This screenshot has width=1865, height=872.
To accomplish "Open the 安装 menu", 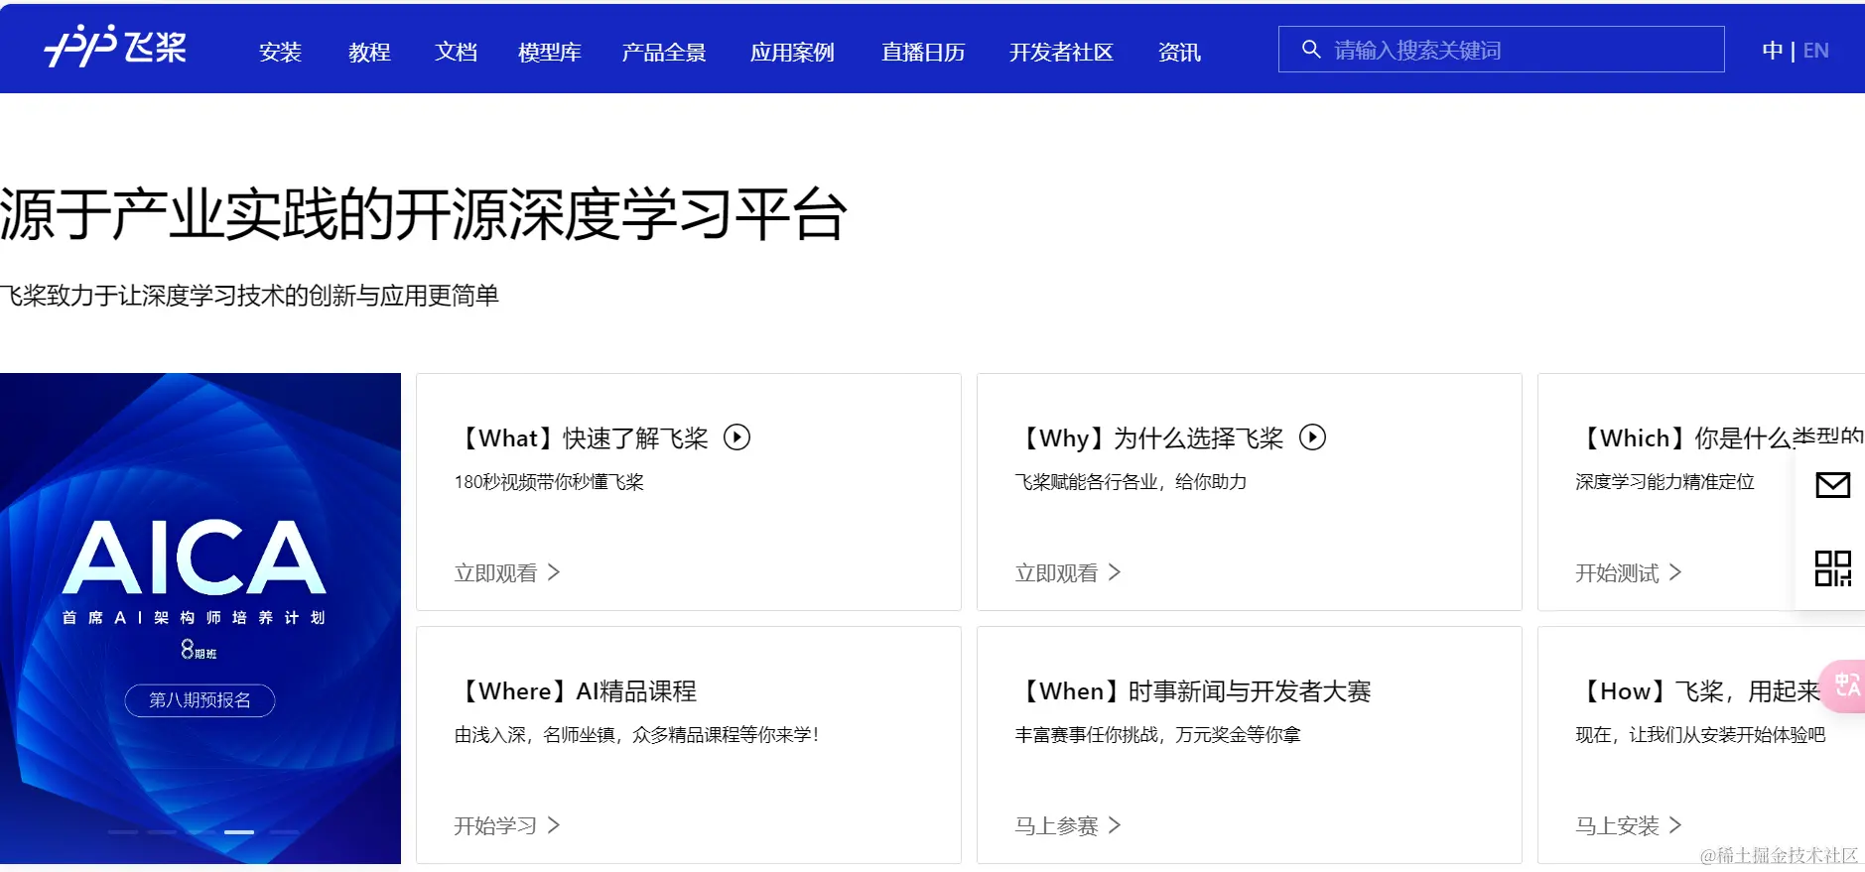I will 280,52.
